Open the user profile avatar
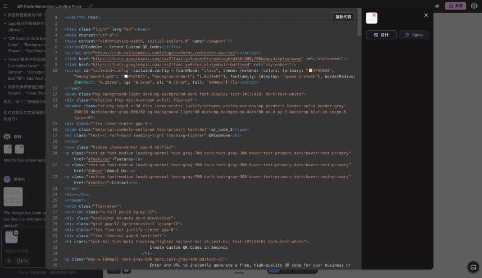482x278 pixels. tap(475, 6)
